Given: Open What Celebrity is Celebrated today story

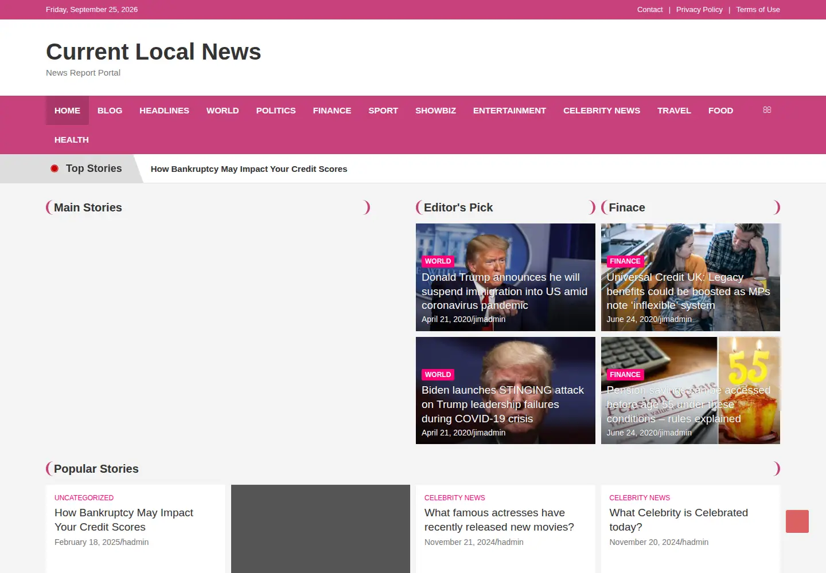Looking at the screenshot, I should [679, 520].
